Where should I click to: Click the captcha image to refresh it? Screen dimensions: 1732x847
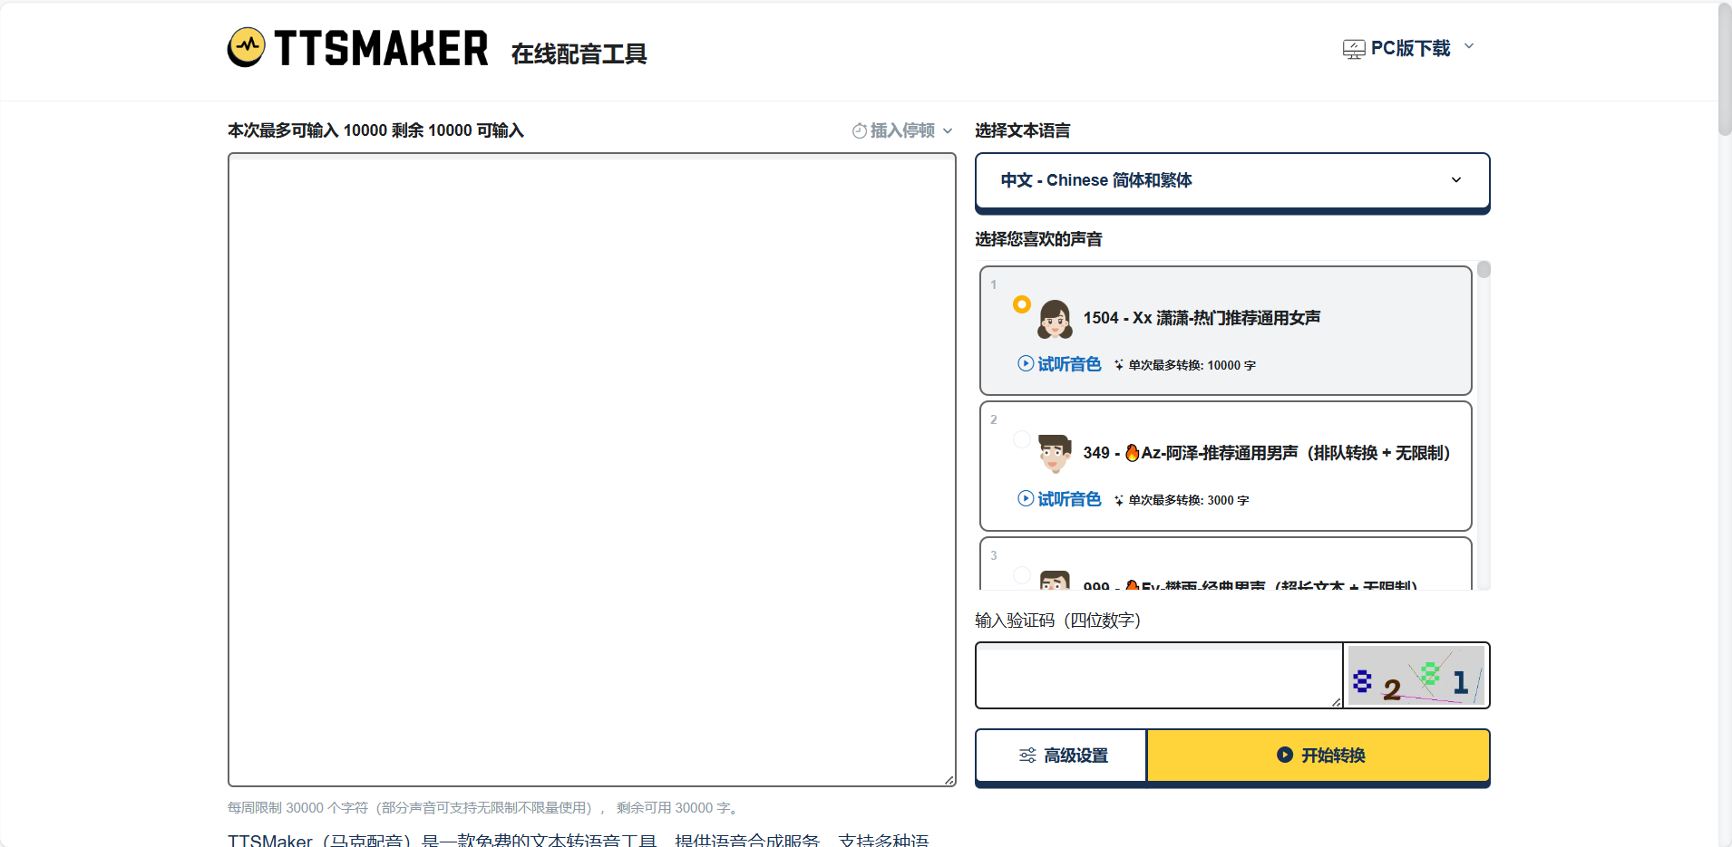coord(1416,676)
